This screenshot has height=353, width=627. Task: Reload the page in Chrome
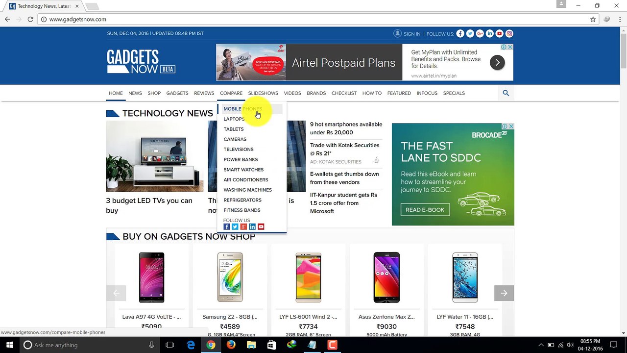[x=30, y=19]
